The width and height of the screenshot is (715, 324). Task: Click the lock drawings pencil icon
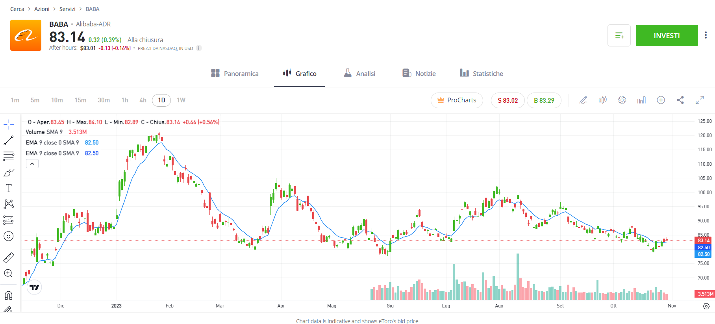[x=9, y=309]
